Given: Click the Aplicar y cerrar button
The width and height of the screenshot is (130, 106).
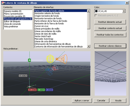Looking at the screenshot, I should point(82,101).
